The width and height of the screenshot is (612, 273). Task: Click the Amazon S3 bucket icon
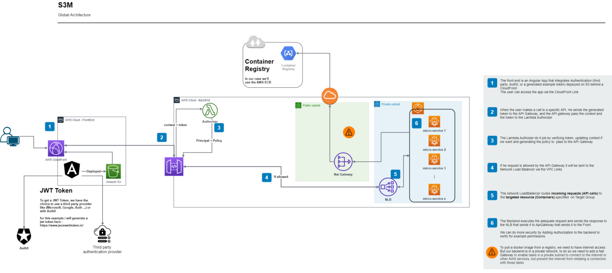coord(113,172)
